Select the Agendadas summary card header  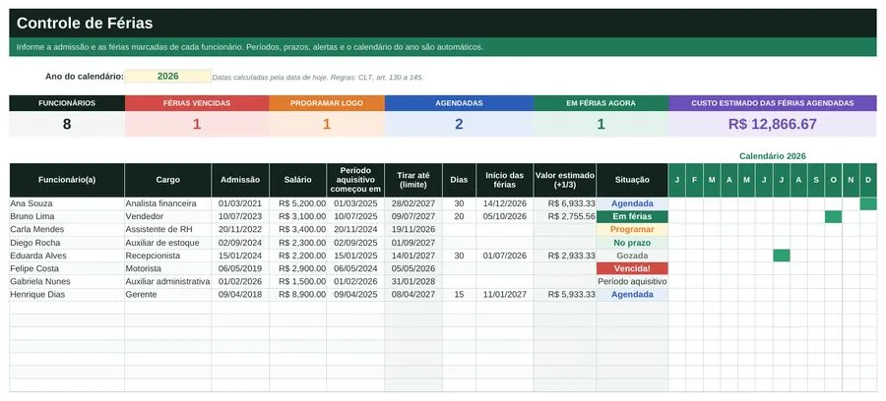459,103
